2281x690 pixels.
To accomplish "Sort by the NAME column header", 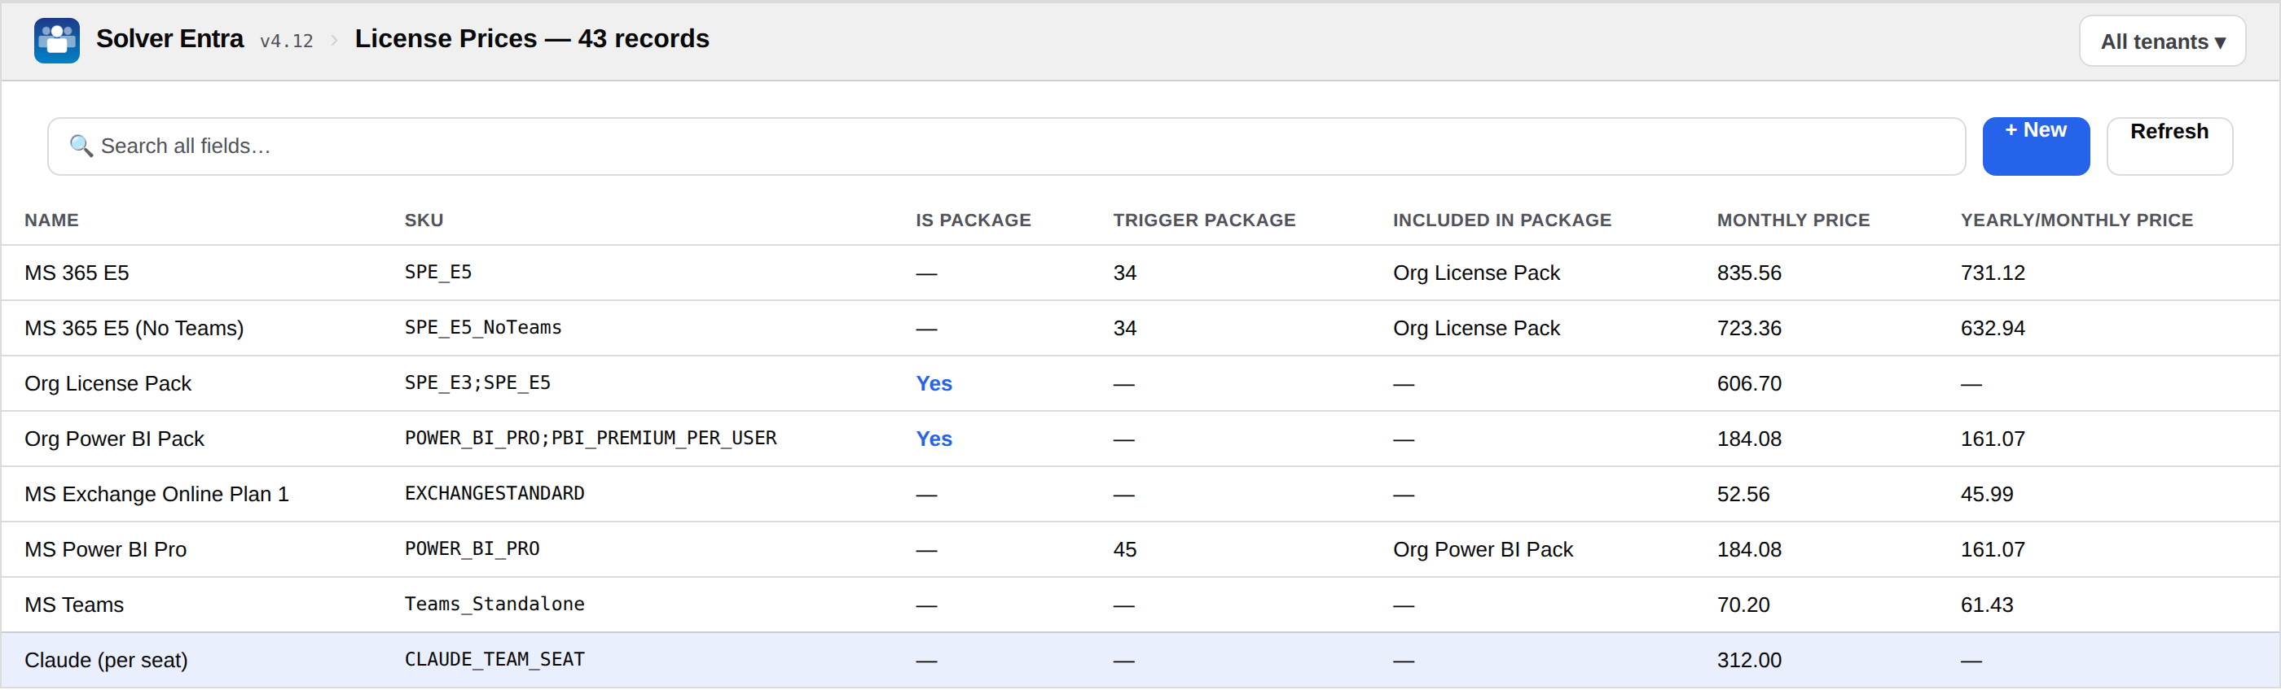I will tap(51, 221).
